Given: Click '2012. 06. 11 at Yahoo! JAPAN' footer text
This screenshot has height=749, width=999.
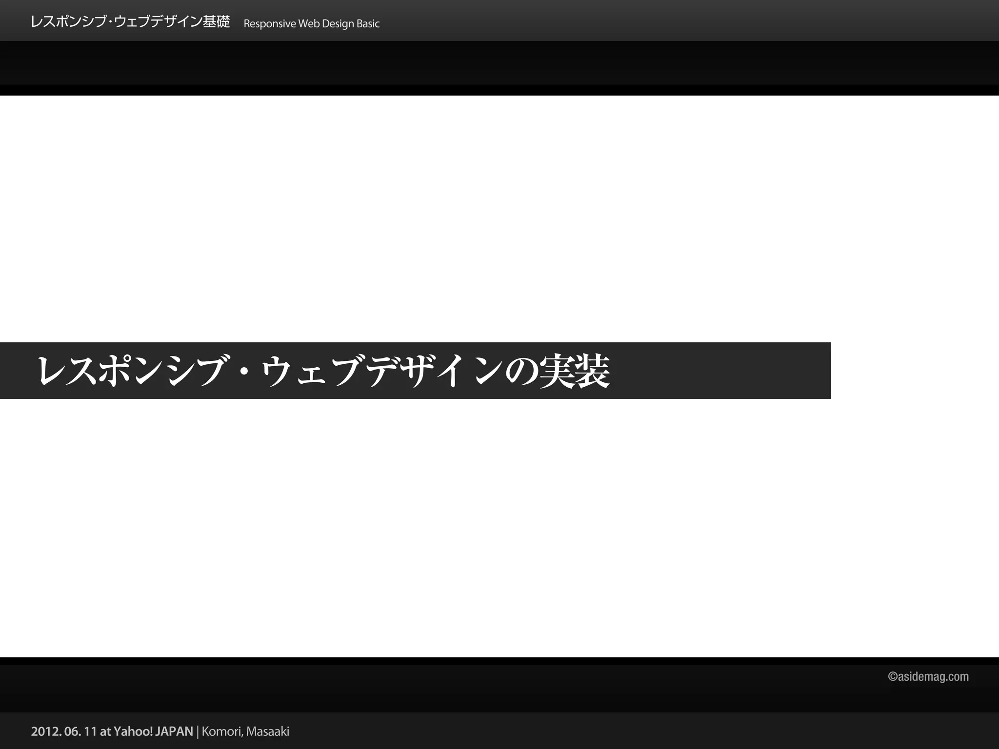Looking at the screenshot, I should click(x=112, y=731).
